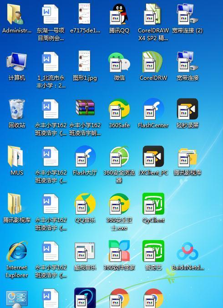
Task: Launch the CorelDRW shortcut
Action: pyautogui.click(x=153, y=62)
